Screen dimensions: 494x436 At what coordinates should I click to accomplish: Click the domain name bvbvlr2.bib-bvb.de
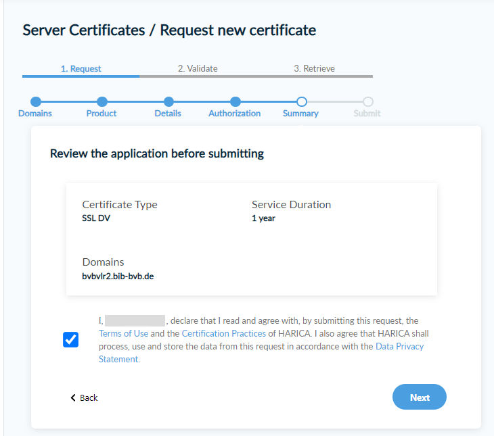[x=118, y=276]
